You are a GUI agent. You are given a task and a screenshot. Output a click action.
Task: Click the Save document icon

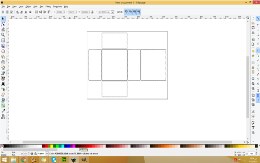(253, 28)
